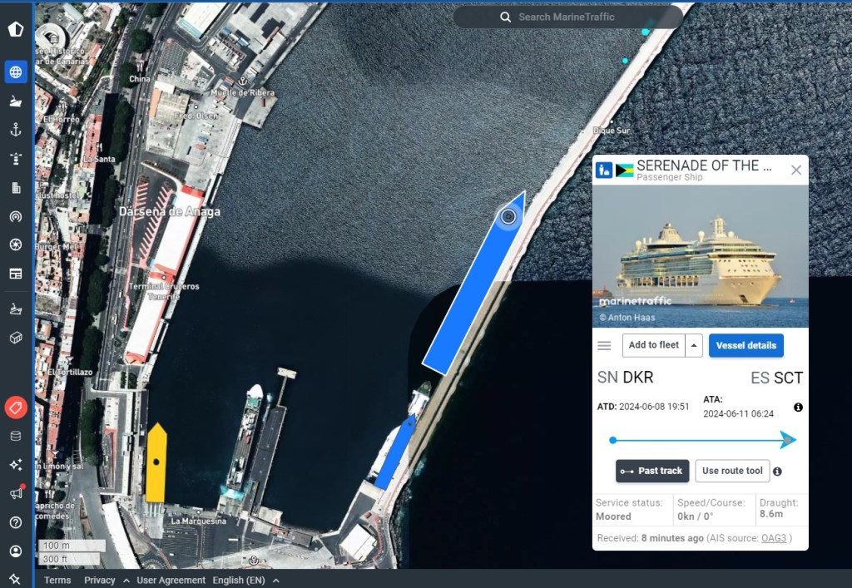
Task: Open the OAG3 AIS source link
Action: pos(773,538)
